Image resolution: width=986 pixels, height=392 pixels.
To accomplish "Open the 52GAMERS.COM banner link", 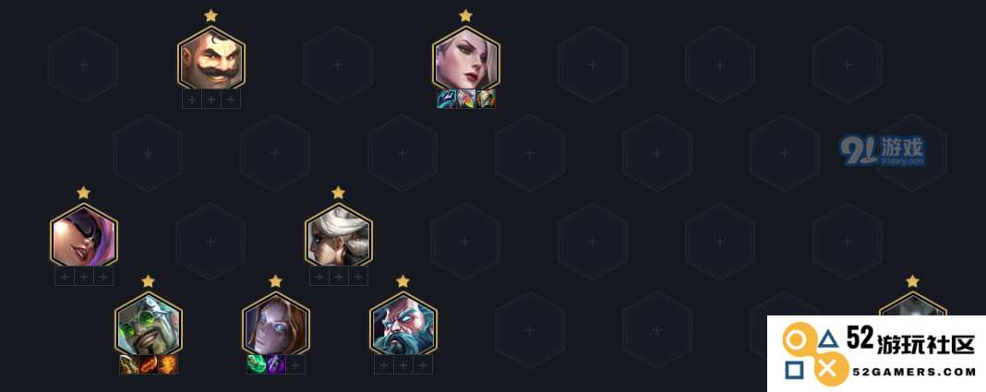I will tap(876, 353).
